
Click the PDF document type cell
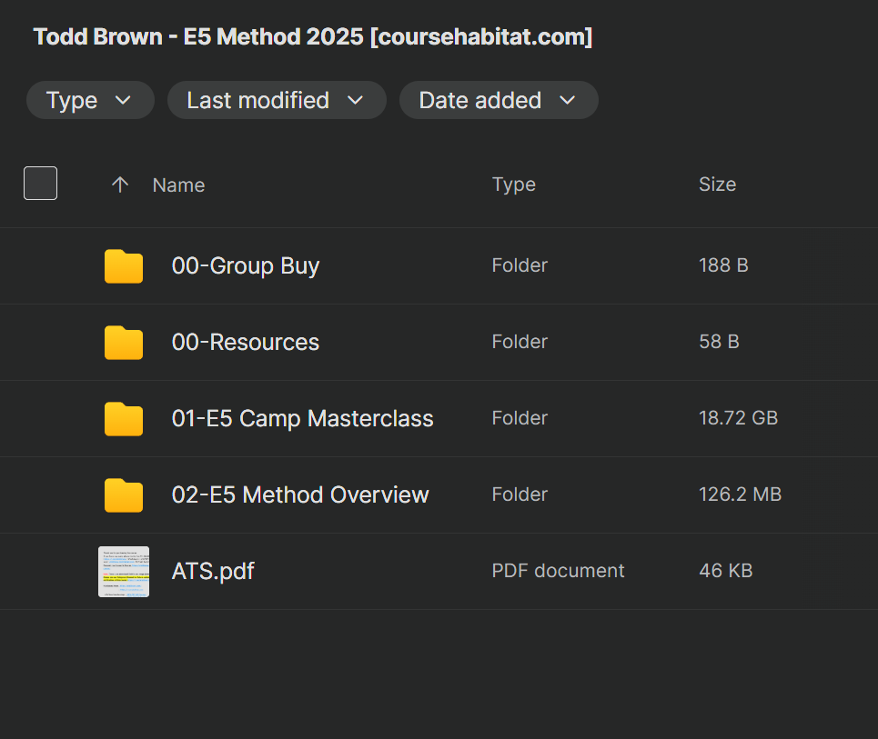[x=558, y=571]
